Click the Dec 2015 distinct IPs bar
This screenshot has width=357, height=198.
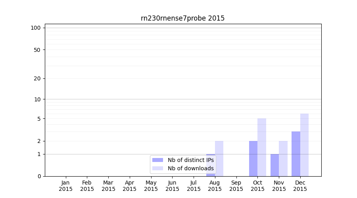pyautogui.click(x=296, y=154)
